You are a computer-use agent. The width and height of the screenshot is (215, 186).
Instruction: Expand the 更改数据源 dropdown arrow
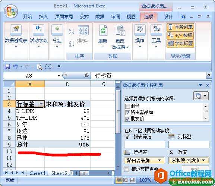(128, 47)
